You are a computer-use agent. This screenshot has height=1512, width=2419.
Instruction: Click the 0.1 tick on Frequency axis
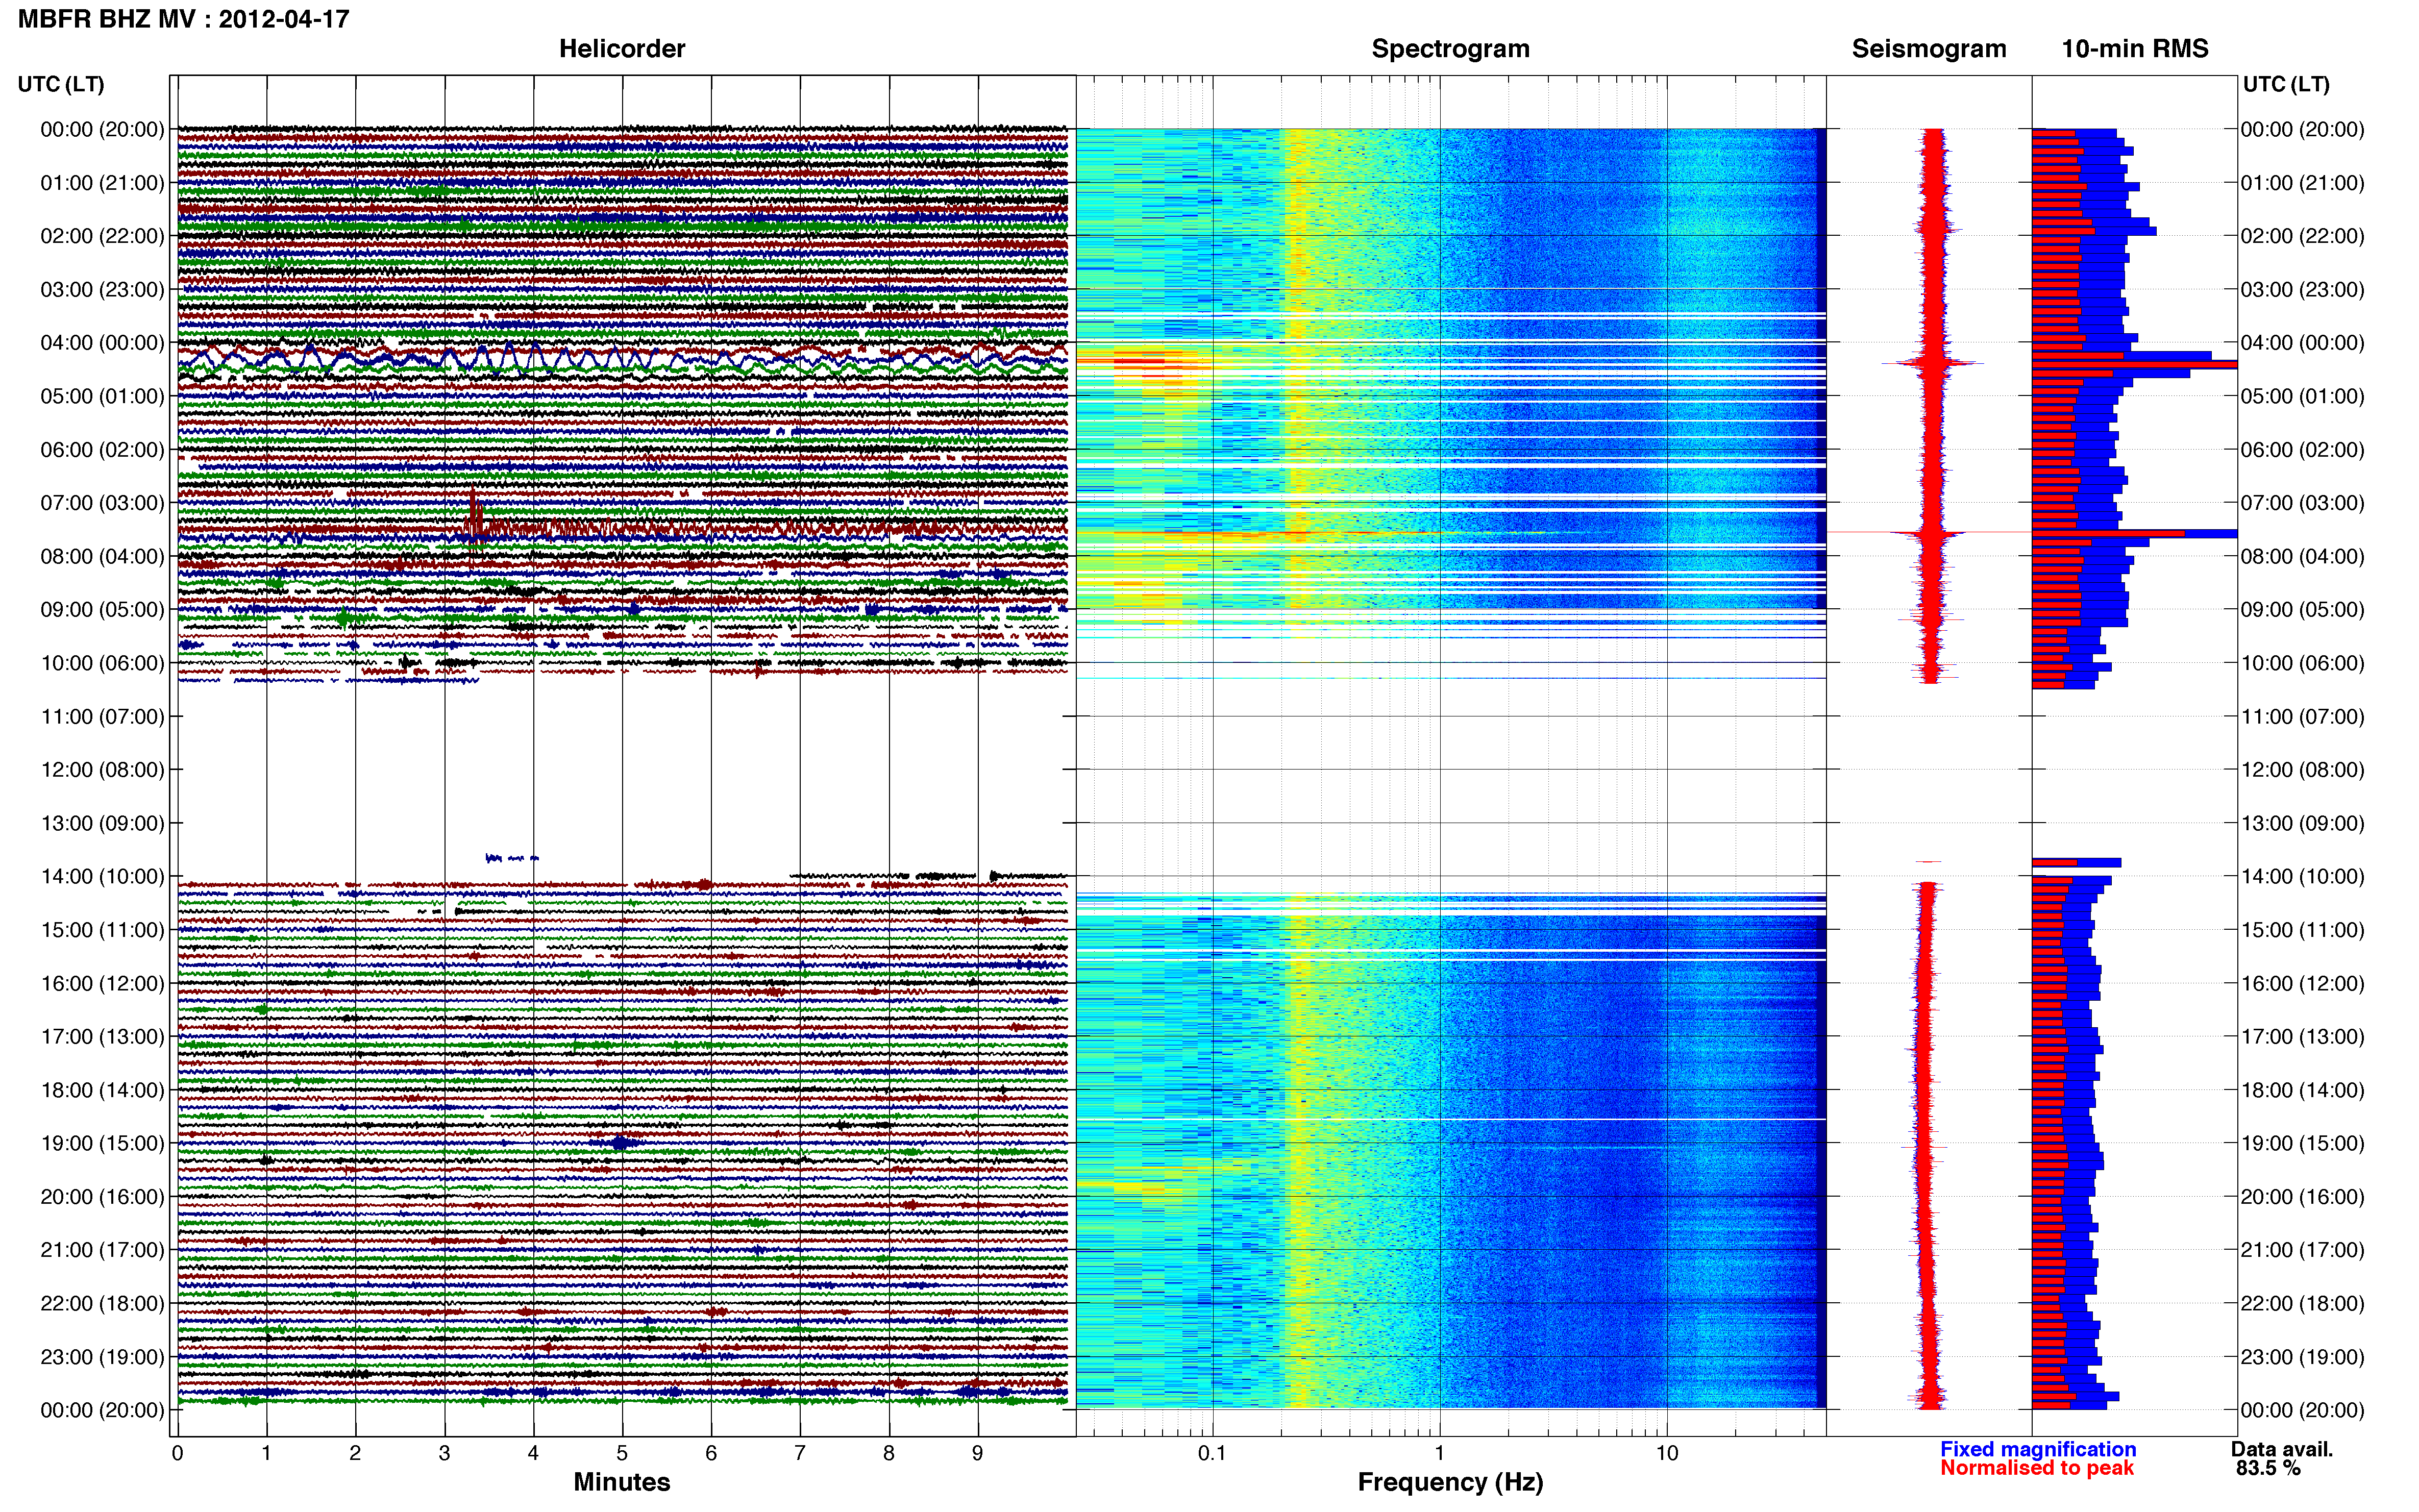(x=1212, y=1454)
